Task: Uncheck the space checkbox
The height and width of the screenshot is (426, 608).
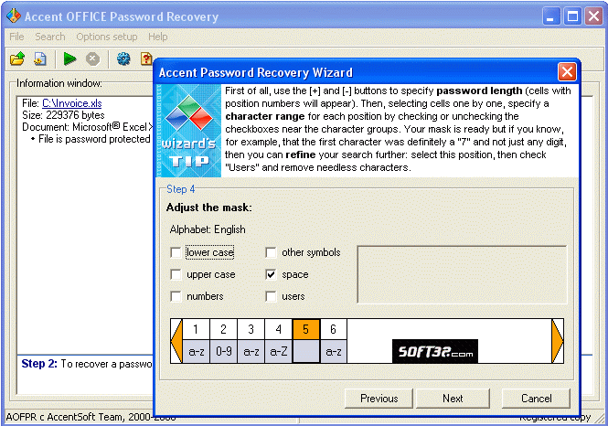Action: pos(271,275)
